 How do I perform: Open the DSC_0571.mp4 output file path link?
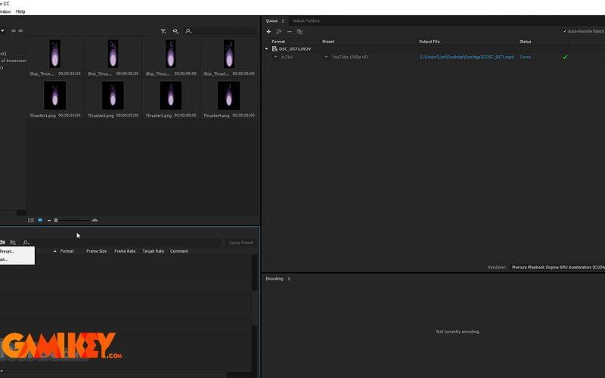467,57
